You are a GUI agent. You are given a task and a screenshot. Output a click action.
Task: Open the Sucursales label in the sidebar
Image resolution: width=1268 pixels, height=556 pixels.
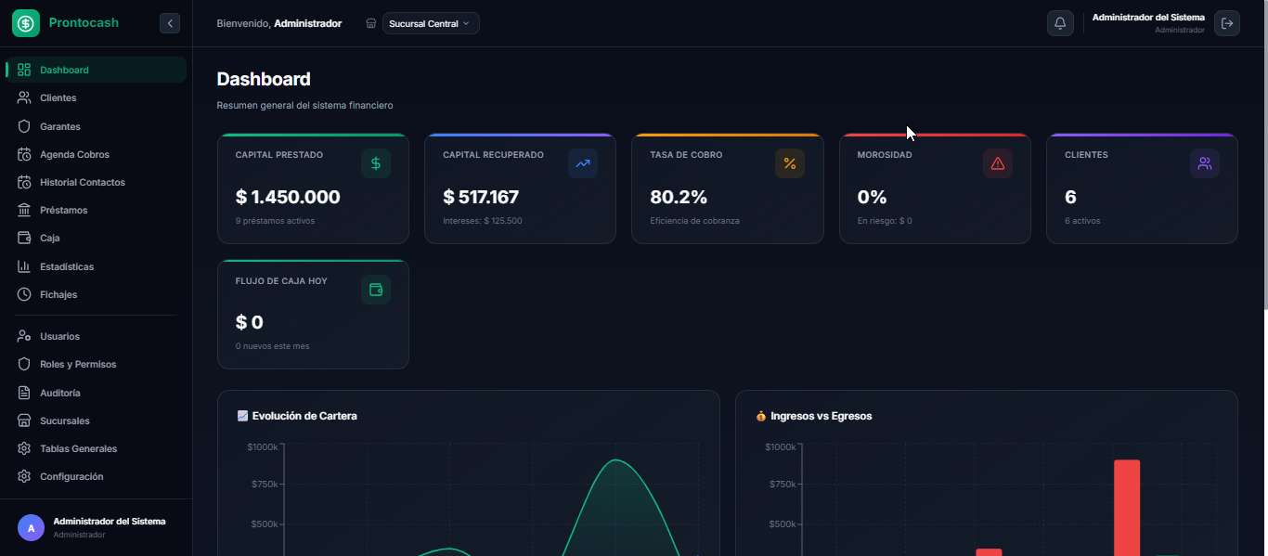point(65,420)
